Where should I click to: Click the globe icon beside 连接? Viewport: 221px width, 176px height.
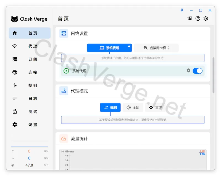15,72
